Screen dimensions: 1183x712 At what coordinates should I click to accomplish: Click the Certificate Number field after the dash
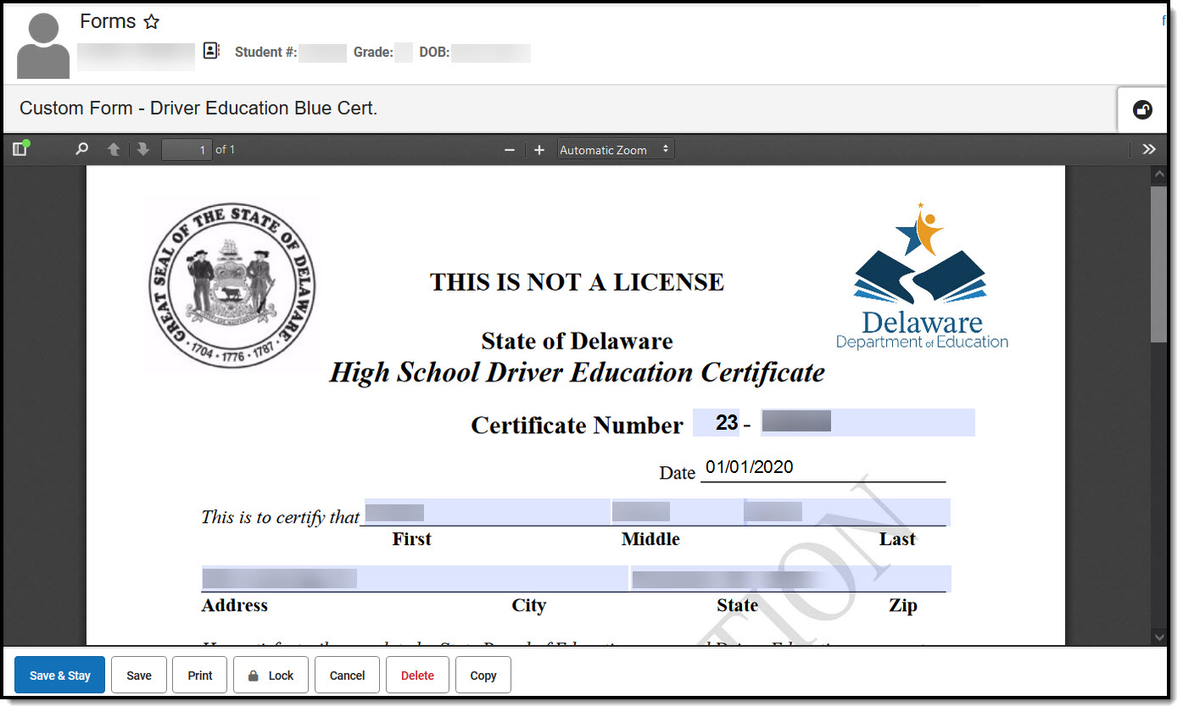pos(868,422)
